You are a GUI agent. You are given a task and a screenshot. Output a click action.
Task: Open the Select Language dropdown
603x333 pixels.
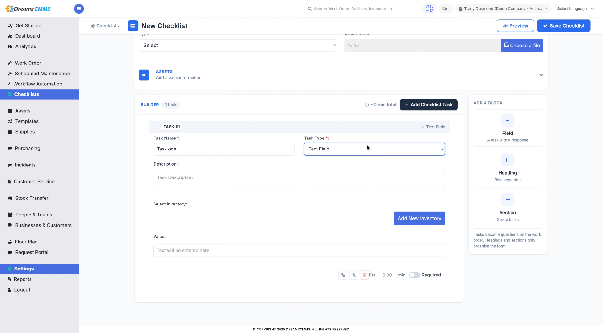point(574,9)
